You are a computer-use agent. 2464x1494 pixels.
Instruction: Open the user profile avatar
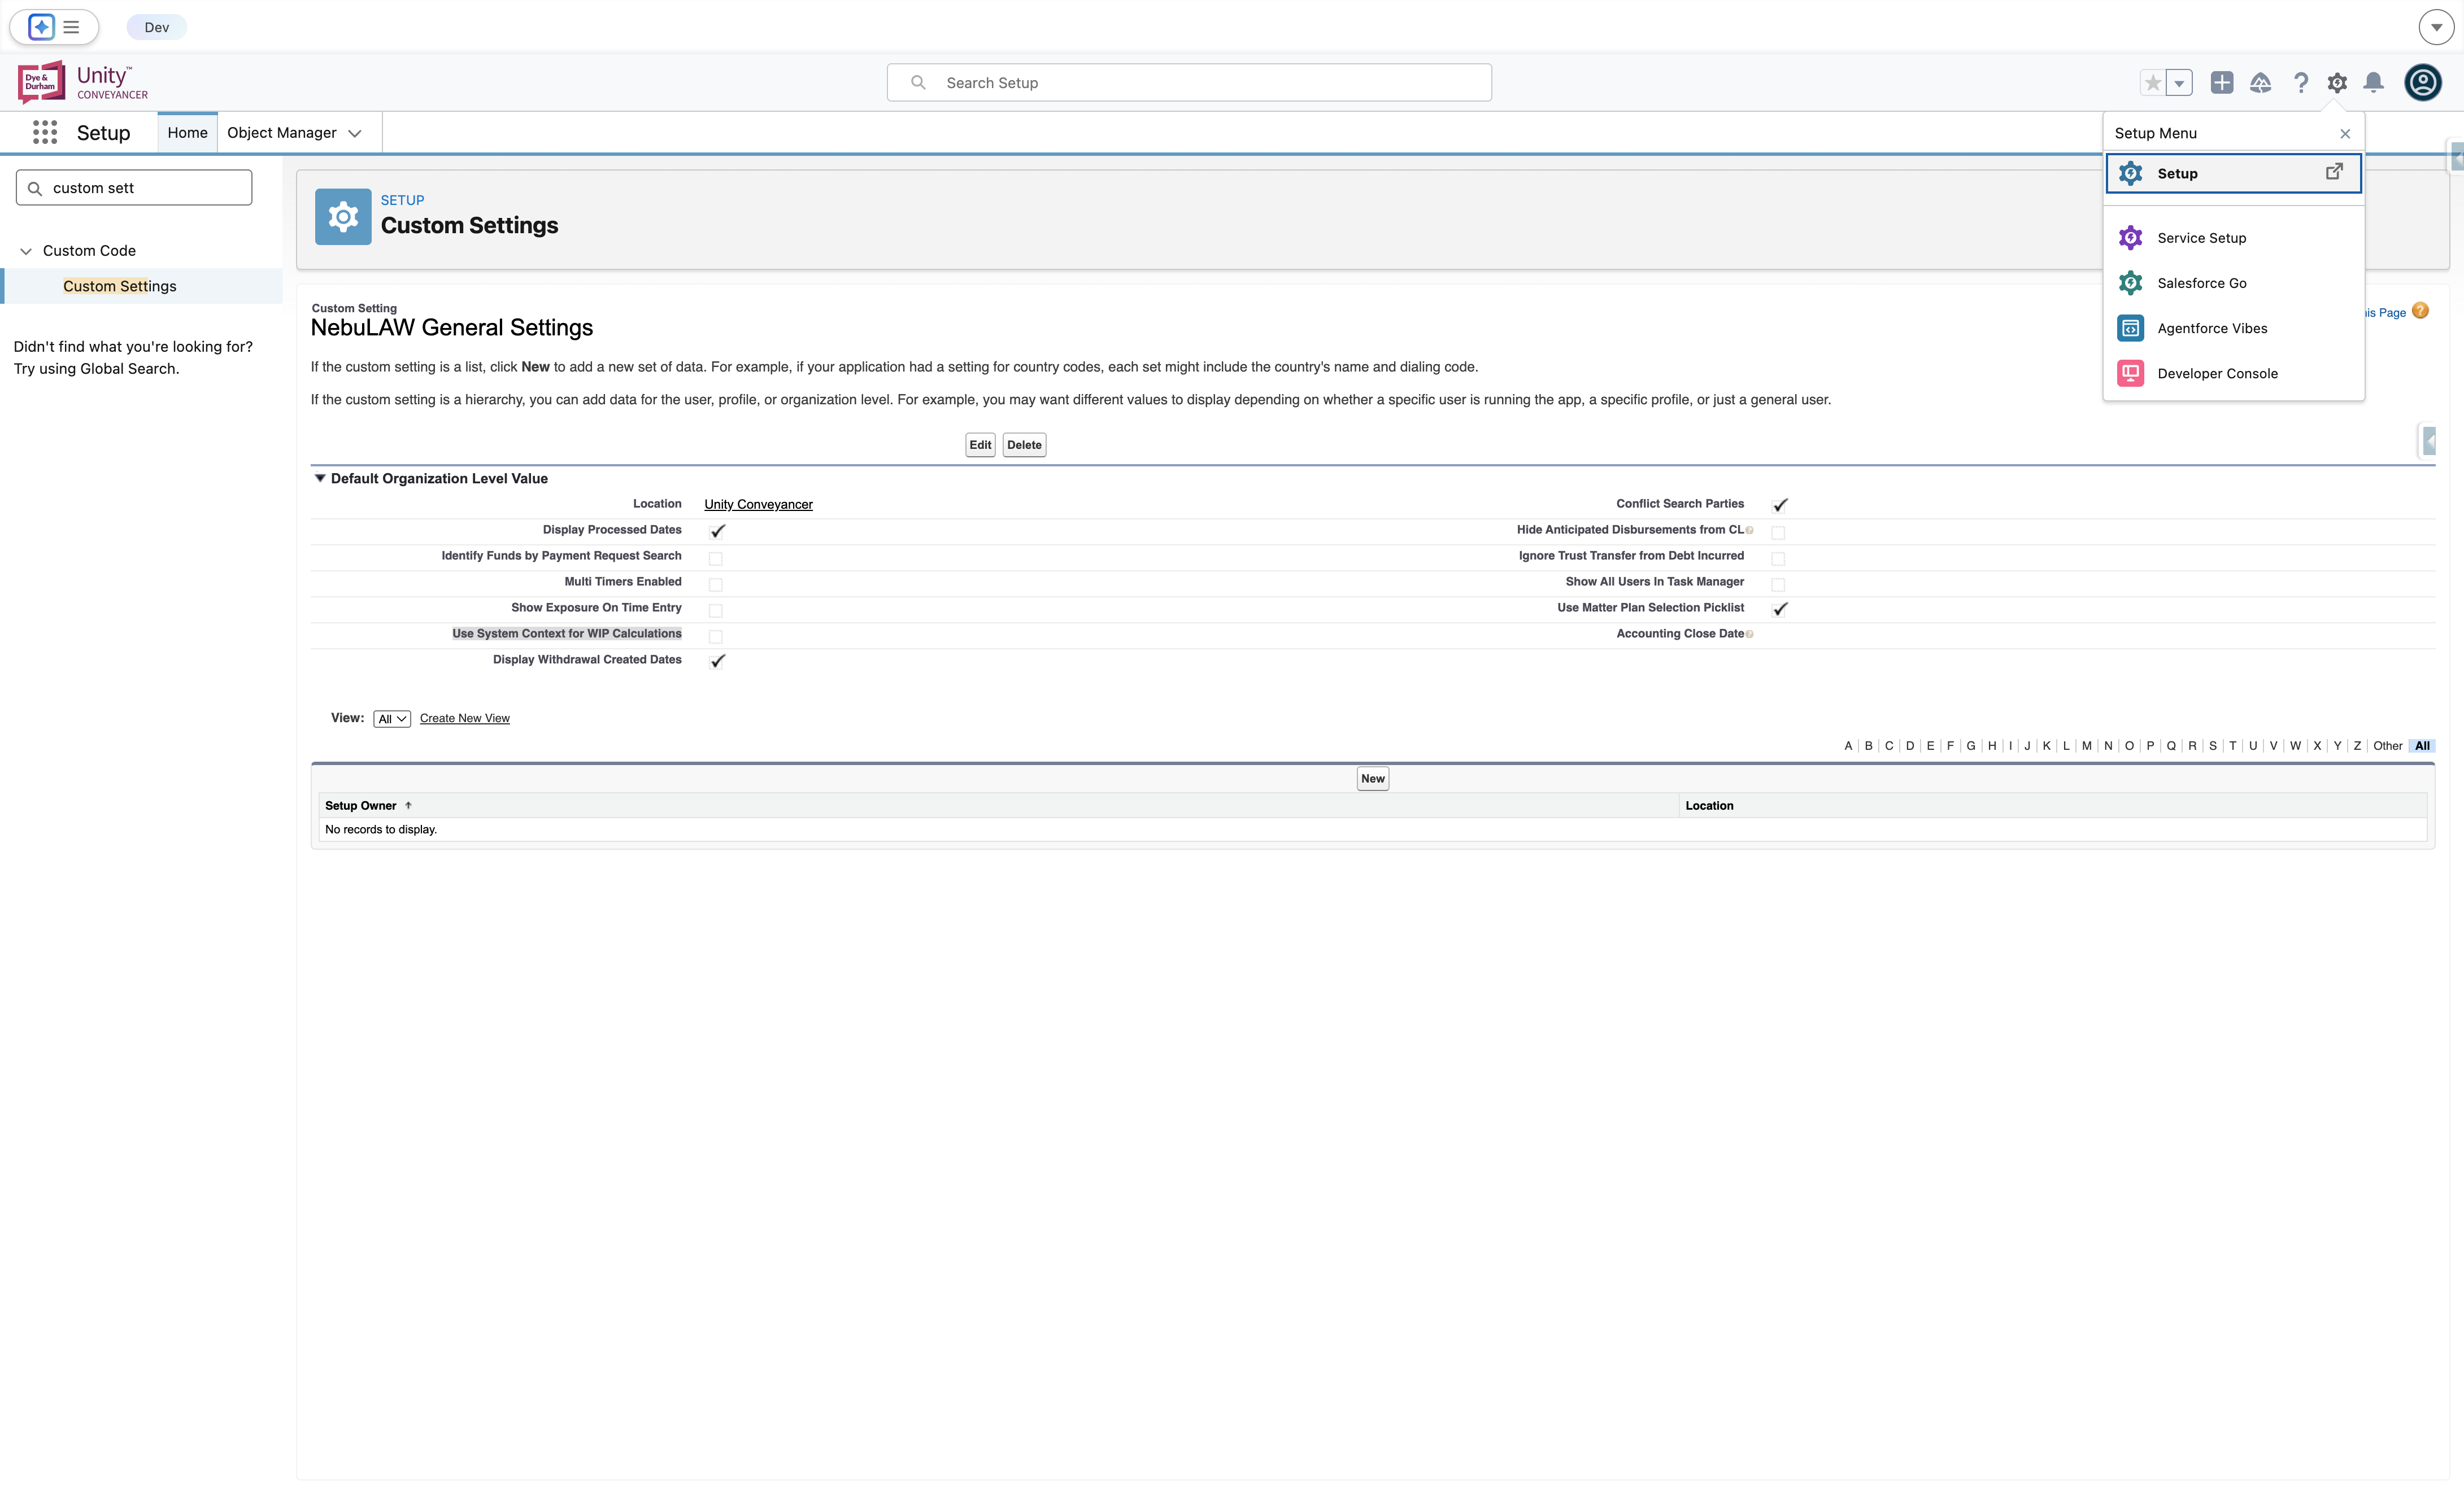click(2423, 82)
